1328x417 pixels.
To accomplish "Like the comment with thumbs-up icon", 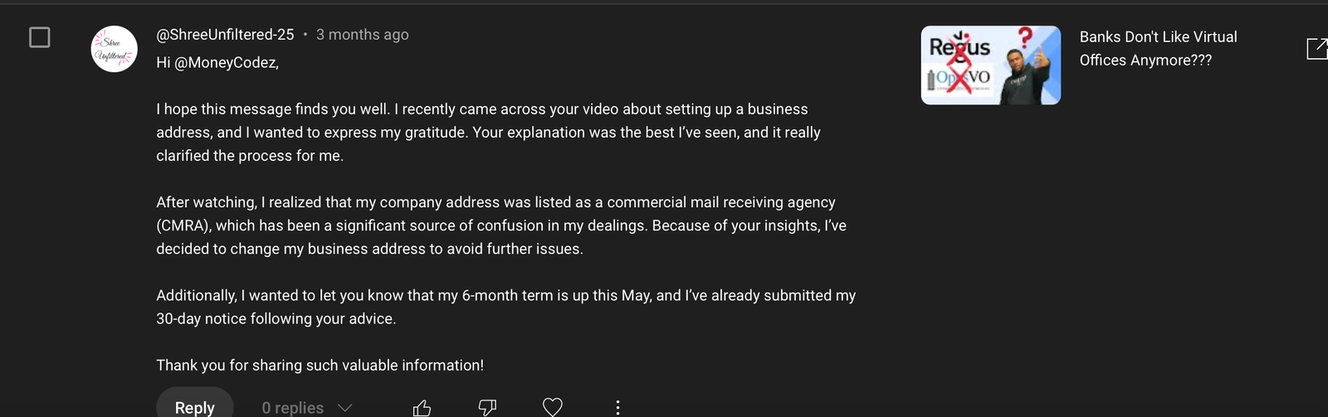I will 422,407.
